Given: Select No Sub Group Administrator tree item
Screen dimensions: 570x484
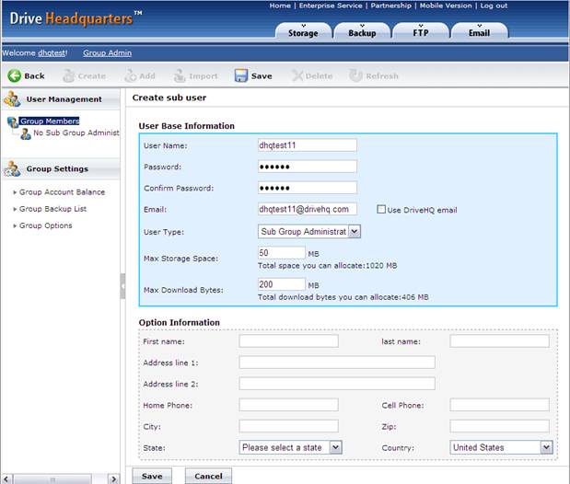Looking at the screenshot, I should (76, 133).
